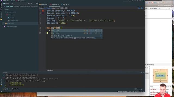Open the TODO tool window tab
Viewport: 174px width, 97px height.
click(7, 89)
